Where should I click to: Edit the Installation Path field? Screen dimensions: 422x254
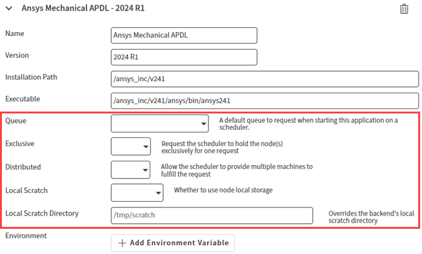pyautogui.click(x=265, y=79)
